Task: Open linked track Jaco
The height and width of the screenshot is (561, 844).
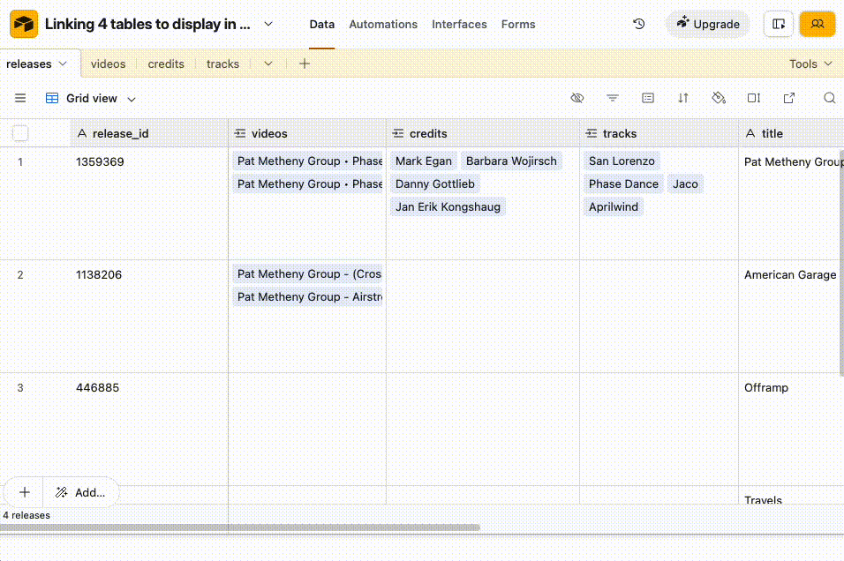Action: (685, 184)
